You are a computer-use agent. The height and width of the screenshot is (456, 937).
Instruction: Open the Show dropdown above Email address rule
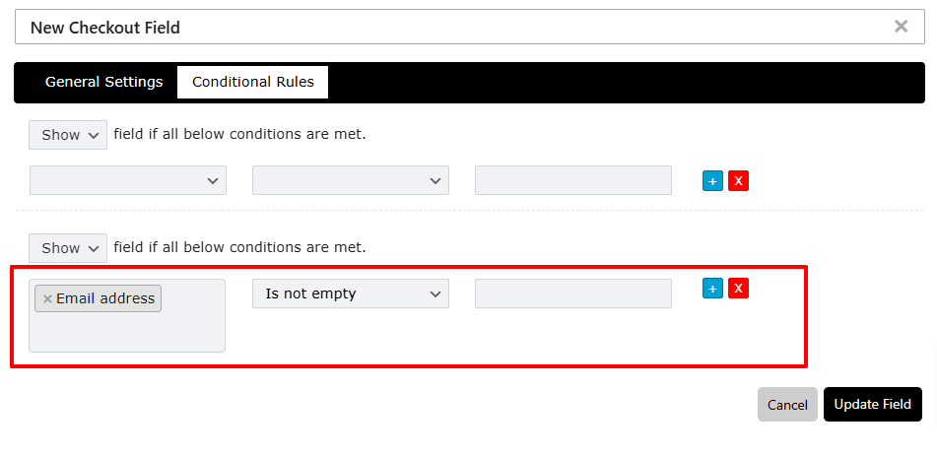[x=68, y=248]
